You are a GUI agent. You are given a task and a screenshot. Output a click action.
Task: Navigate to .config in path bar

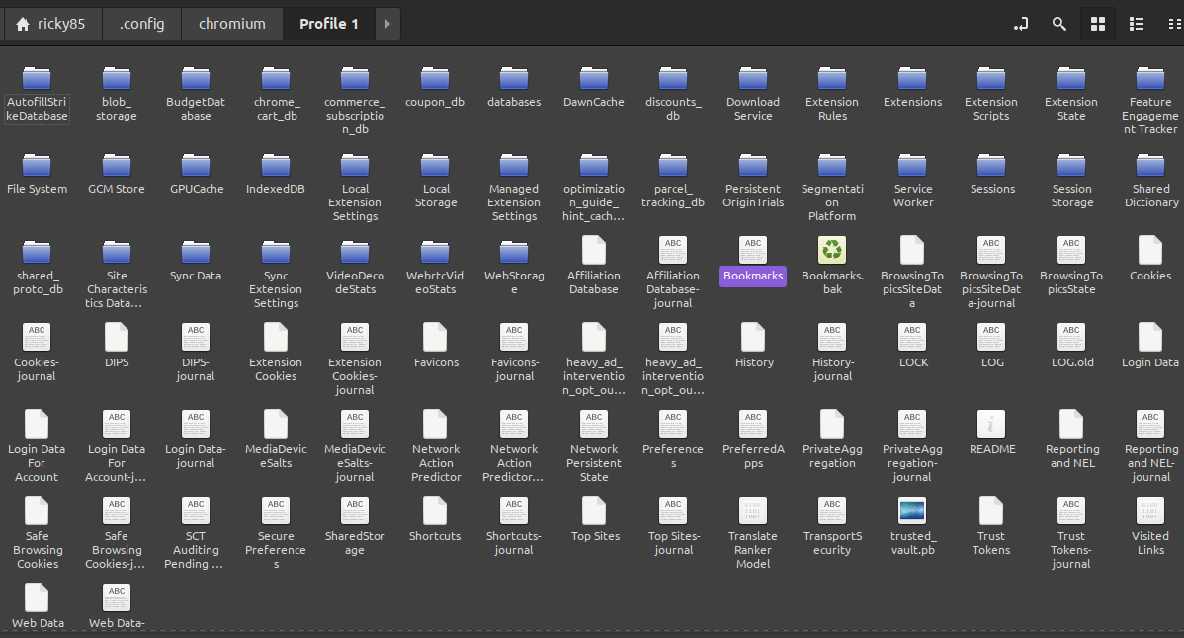pyautogui.click(x=141, y=24)
